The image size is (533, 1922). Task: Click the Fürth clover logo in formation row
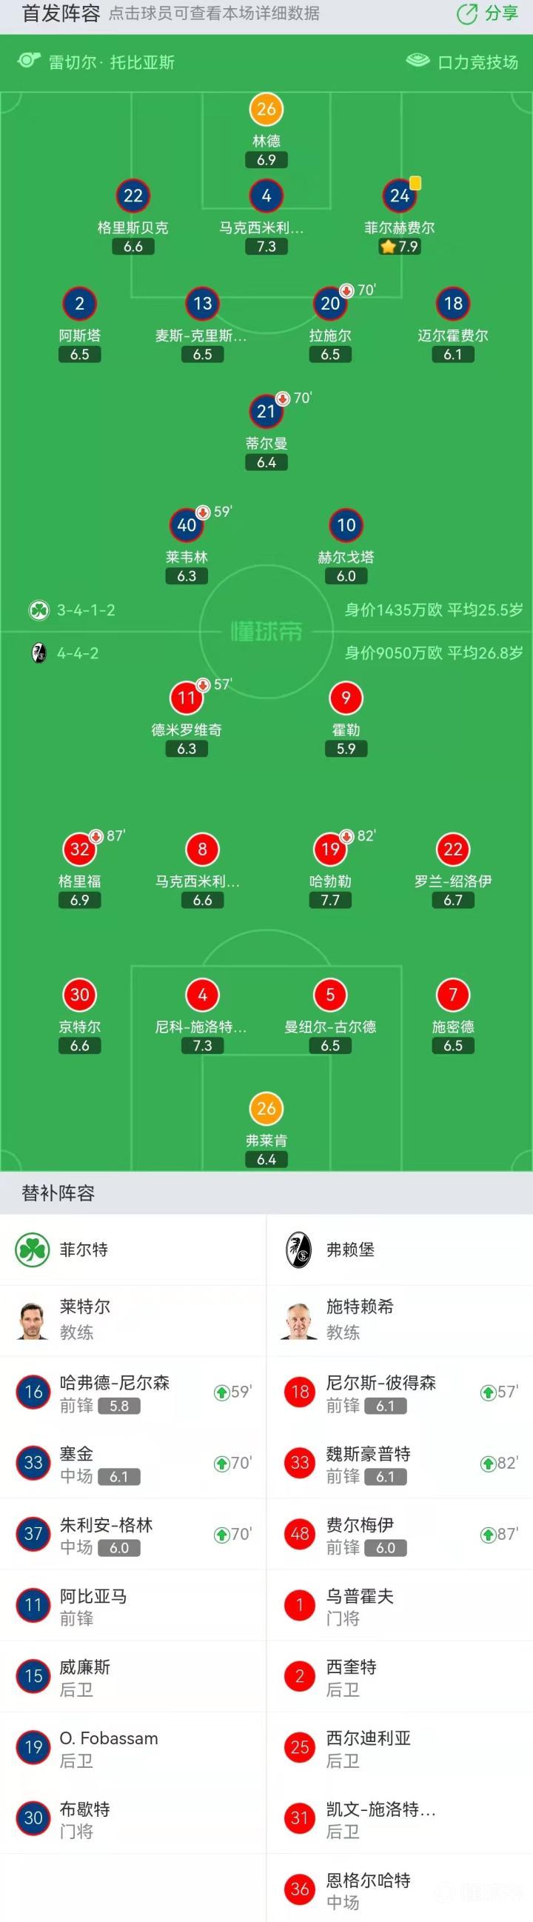(38, 610)
